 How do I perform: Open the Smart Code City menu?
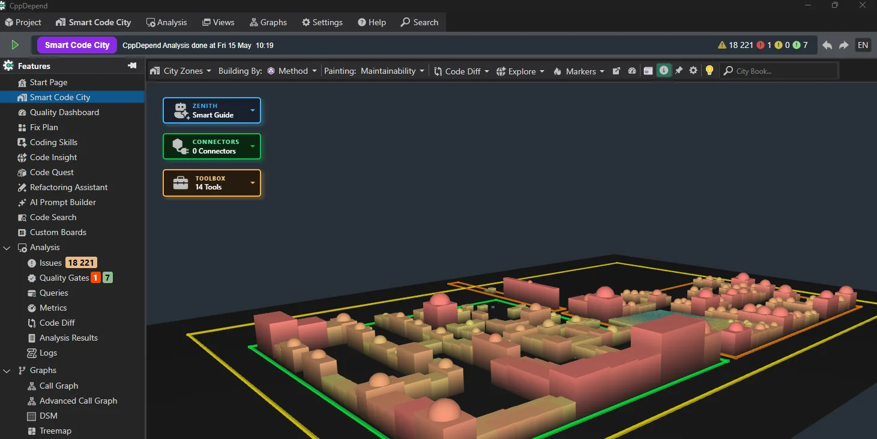point(94,22)
